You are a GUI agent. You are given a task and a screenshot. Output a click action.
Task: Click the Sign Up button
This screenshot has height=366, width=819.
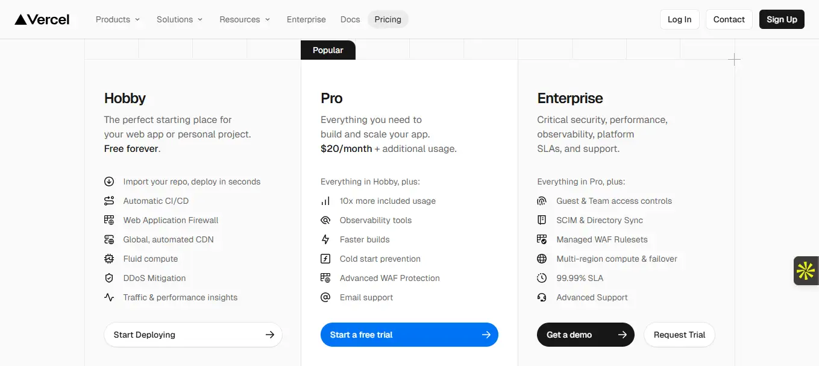(782, 19)
